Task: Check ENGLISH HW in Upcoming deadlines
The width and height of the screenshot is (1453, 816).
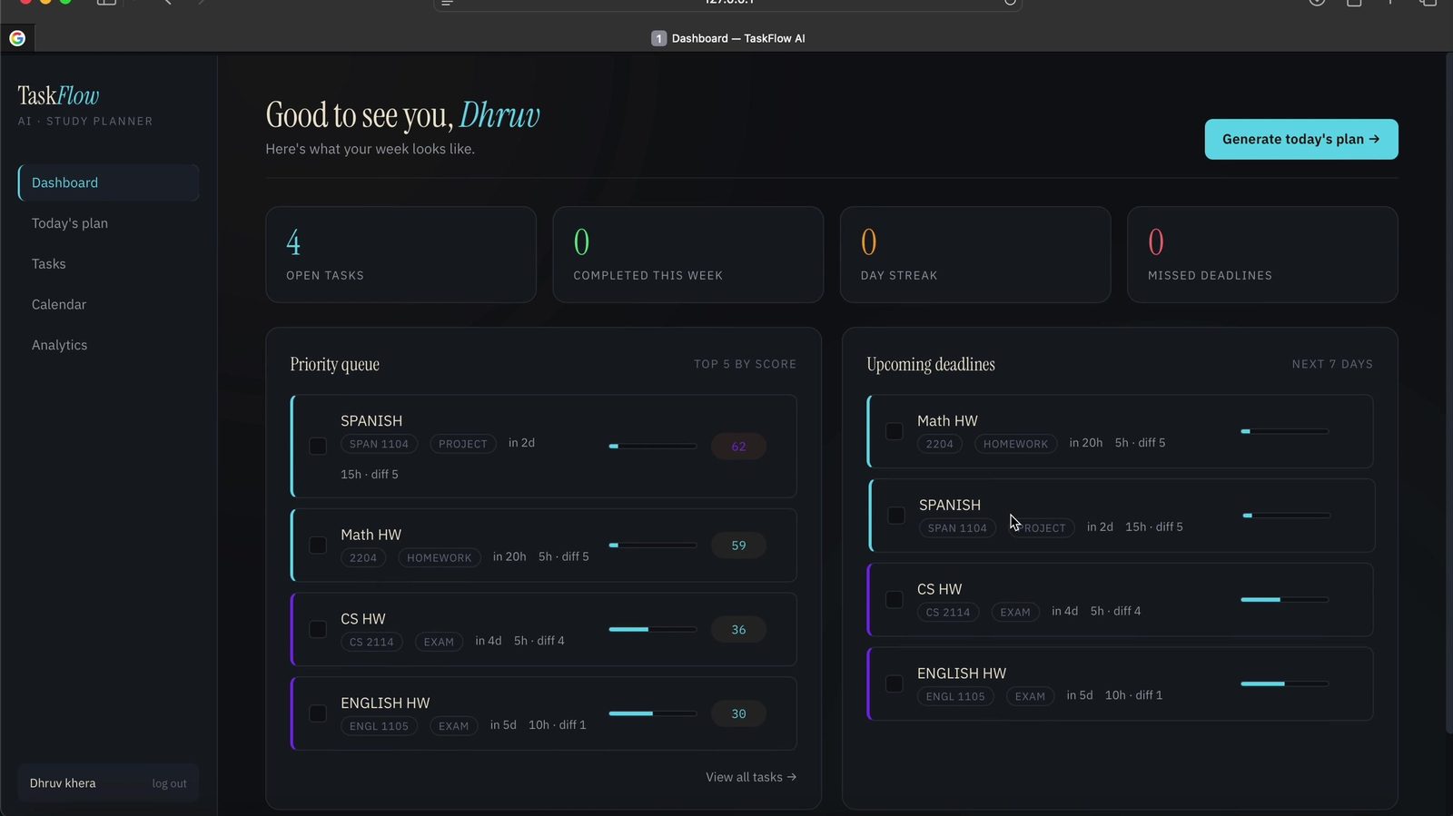Action: (895, 684)
